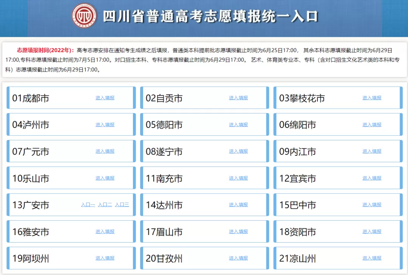Open 进入填报 link for 03攀枝花市
Screen dimensions: 408x275
372,98
